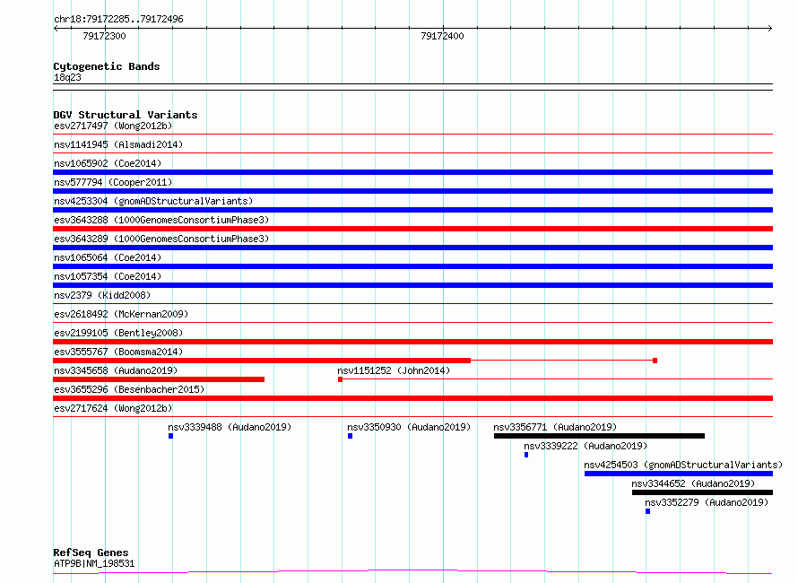This screenshot has height=583, width=798.
Task: Click the thick red esv3555767 Boomsma2014 bar
Action: pos(262,361)
